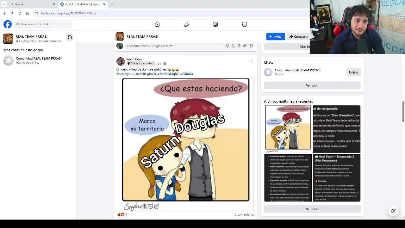This screenshot has width=405, height=228.
Task: View reactions count on the post
Action: tap(122, 214)
